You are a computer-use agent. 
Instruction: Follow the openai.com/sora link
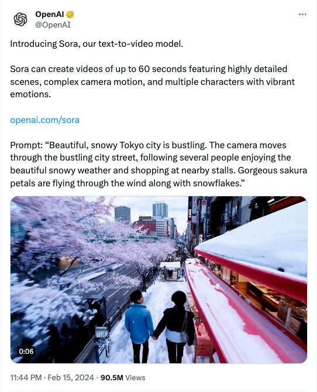[44, 120]
